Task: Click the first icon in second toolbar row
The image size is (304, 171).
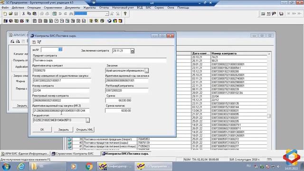Action: 5,21
